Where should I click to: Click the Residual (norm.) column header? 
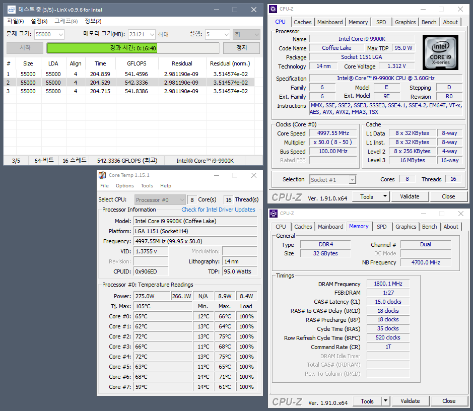pos(230,63)
